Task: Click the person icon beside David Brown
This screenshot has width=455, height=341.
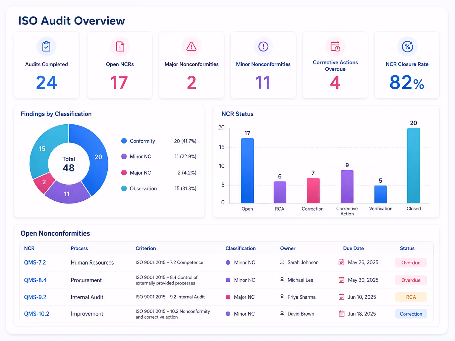Action: (x=282, y=314)
